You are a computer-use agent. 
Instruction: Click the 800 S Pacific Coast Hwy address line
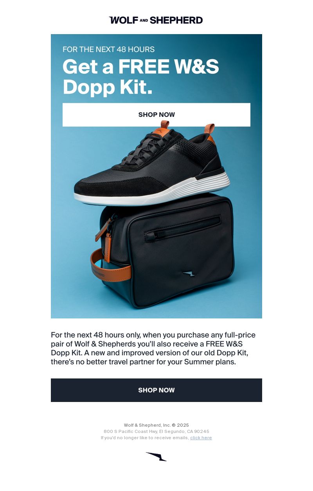pos(156,431)
